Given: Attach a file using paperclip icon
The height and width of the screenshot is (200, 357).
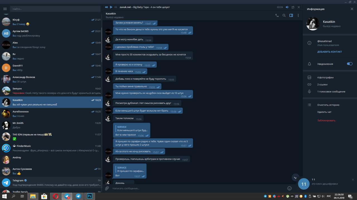Looking at the screenshot, I should pyautogui.click(x=107, y=188).
